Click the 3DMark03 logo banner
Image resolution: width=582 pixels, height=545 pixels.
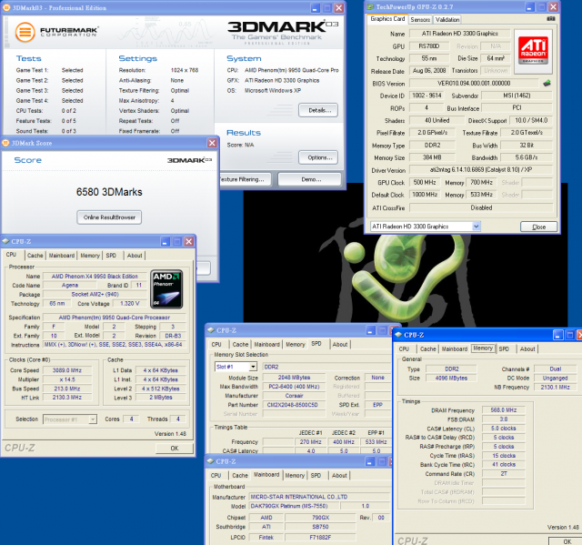[283, 32]
